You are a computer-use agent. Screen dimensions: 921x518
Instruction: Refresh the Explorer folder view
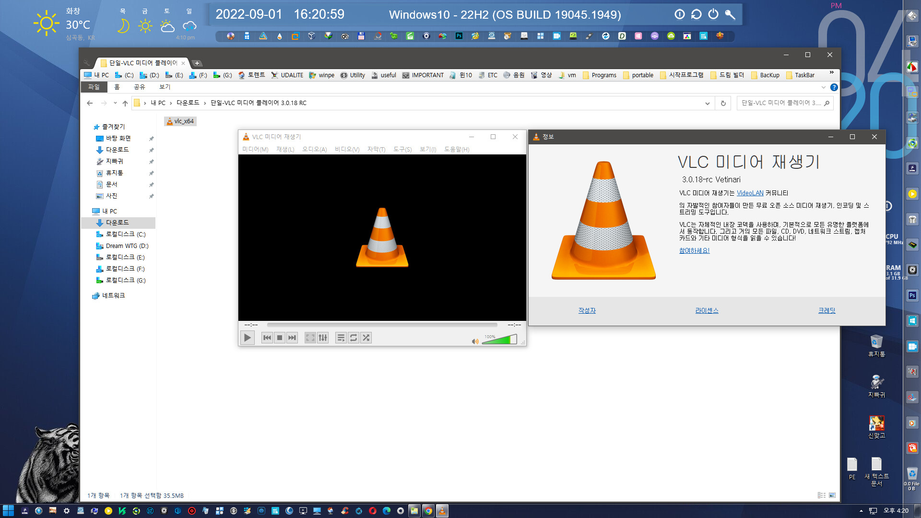pyautogui.click(x=723, y=103)
